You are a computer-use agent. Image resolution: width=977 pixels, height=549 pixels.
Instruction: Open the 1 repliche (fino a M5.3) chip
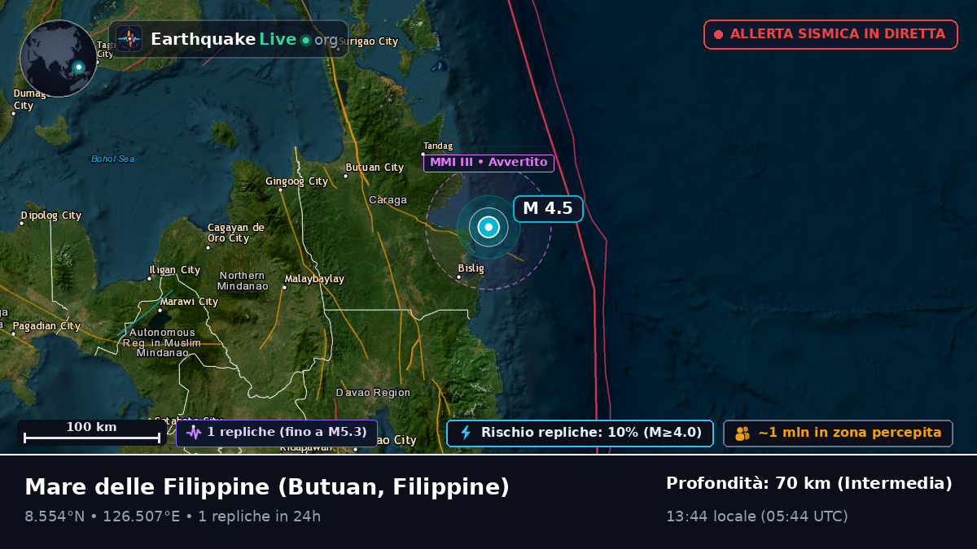point(277,433)
